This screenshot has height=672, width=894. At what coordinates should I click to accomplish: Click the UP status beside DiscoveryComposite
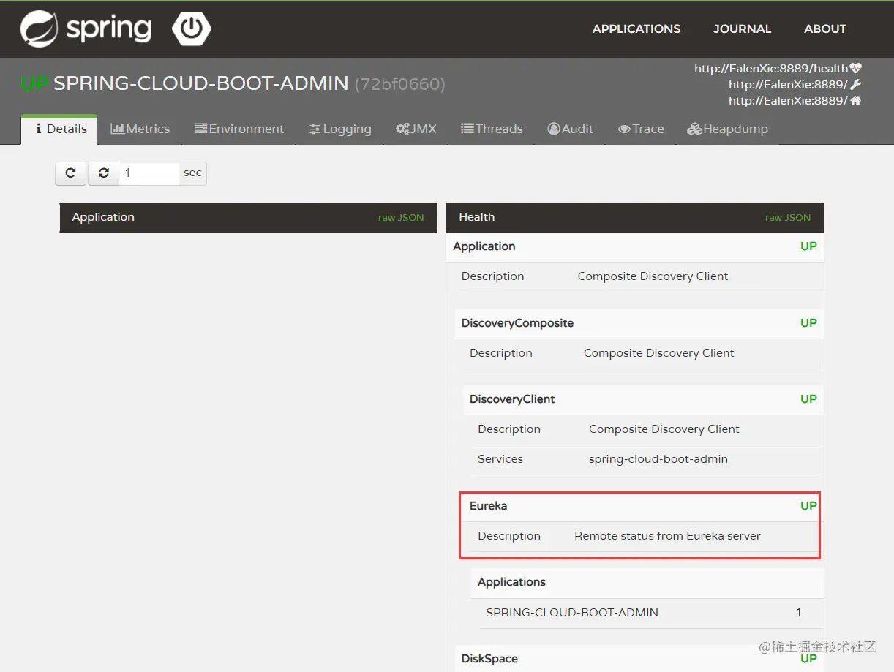808,323
